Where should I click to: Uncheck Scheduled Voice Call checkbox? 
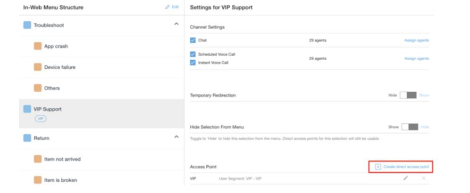[193, 54]
